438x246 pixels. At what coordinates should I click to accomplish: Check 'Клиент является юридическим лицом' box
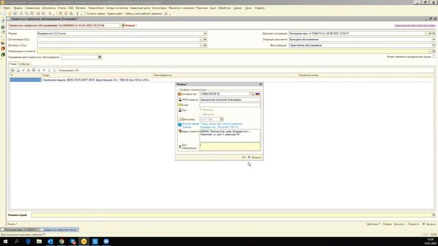[x=434, y=57]
